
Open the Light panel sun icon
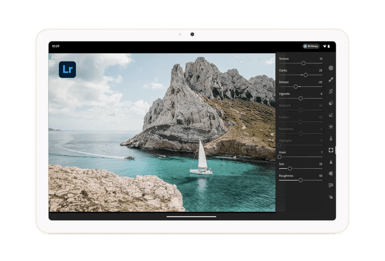(x=331, y=127)
